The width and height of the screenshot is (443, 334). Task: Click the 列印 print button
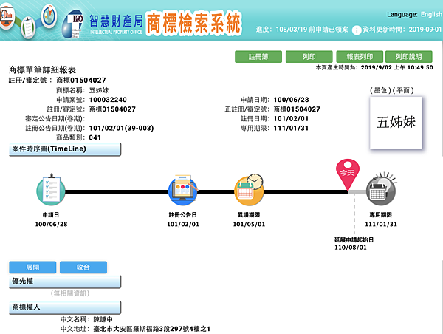[309, 57]
